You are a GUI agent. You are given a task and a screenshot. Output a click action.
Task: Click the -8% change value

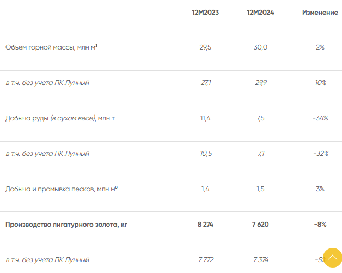[320, 224]
